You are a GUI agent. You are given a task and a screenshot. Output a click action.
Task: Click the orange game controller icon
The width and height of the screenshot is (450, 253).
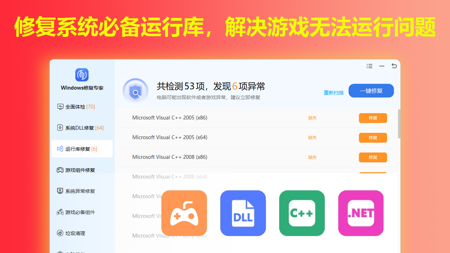click(x=184, y=213)
